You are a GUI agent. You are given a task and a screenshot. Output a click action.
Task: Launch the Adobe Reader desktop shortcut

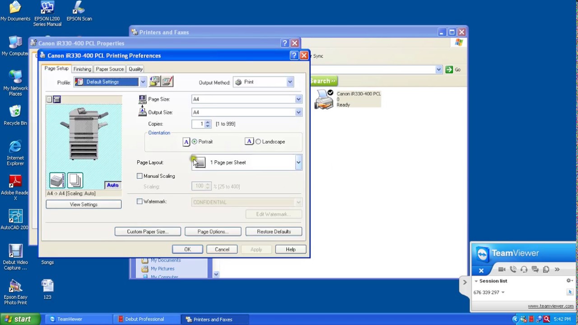(x=15, y=188)
